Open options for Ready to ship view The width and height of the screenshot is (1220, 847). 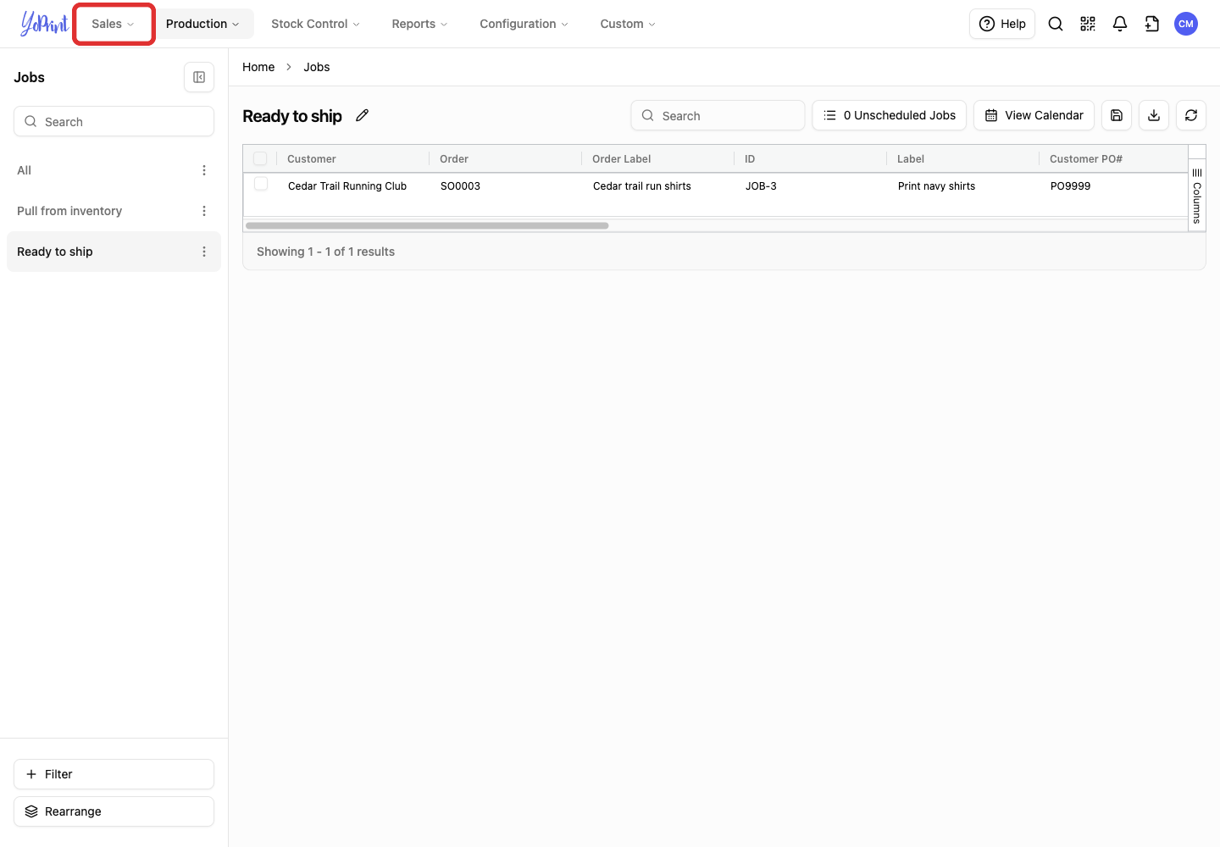[x=204, y=252]
